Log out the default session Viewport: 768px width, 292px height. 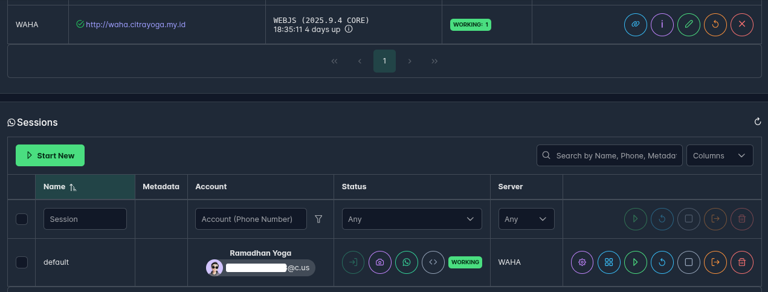(715, 262)
